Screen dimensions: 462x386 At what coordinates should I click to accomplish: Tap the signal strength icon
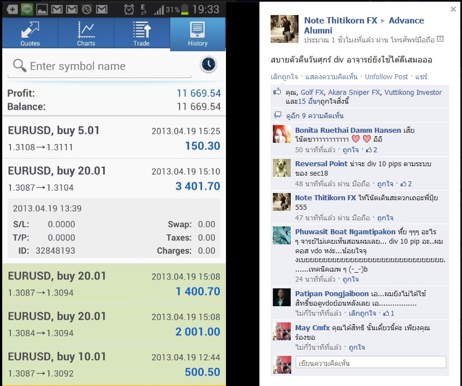tap(159, 10)
